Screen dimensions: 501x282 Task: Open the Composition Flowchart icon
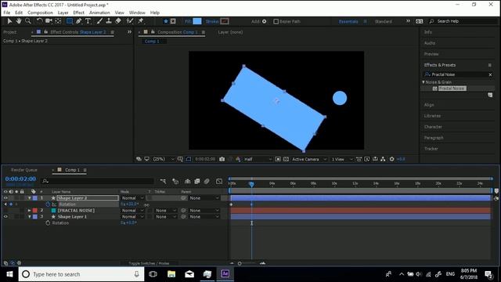[383, 159]
